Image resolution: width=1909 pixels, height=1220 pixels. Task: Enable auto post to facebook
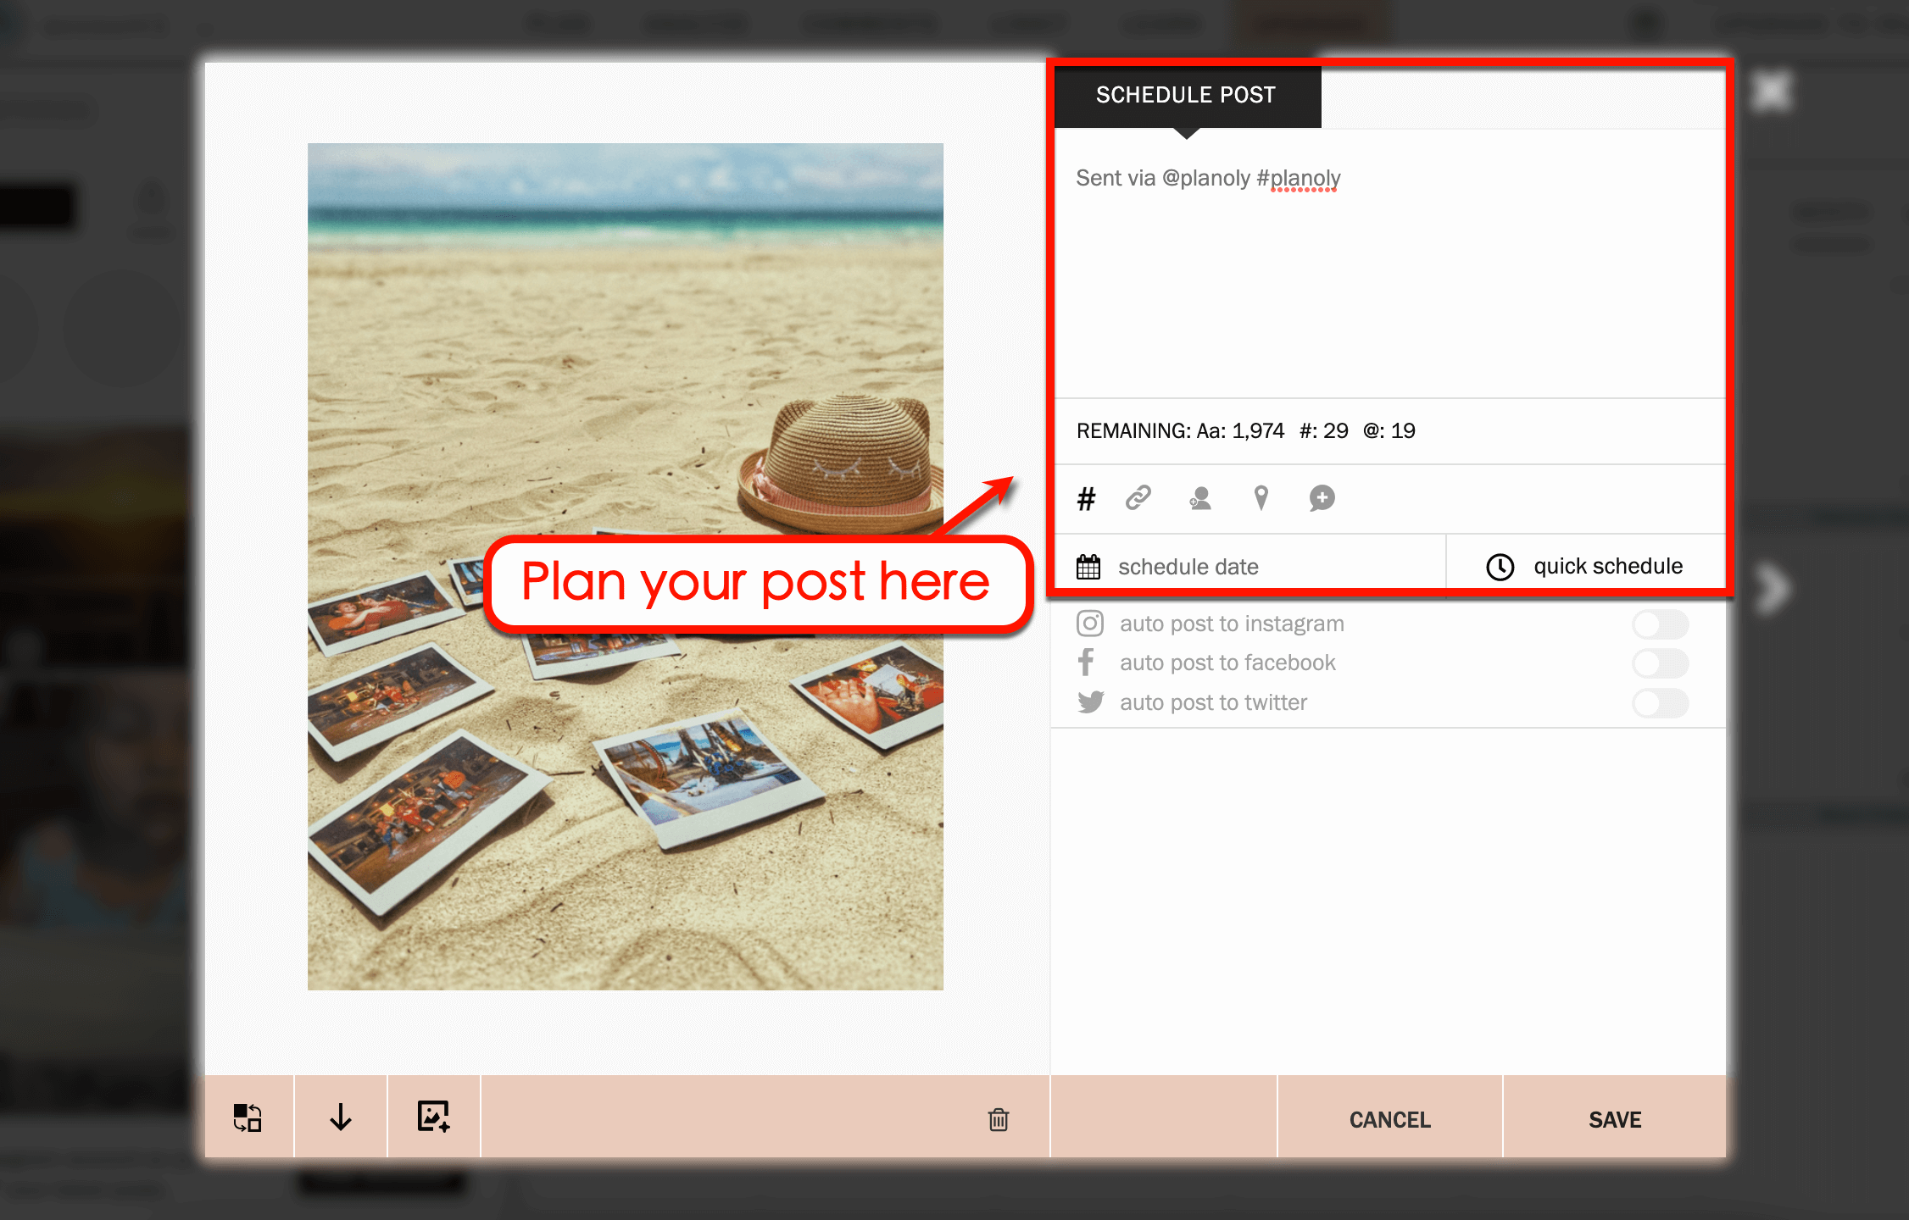tap(1660, 663)
